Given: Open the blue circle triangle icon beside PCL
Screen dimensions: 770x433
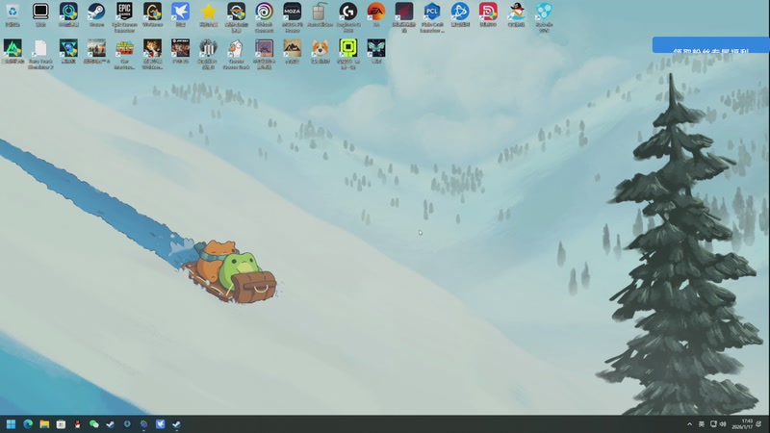Looking at the screenshot, I should pyautogui.click(x=460, y=13).
